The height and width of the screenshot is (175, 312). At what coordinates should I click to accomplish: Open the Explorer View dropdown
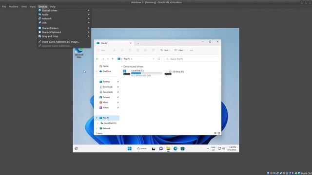[x=179, y=50]
